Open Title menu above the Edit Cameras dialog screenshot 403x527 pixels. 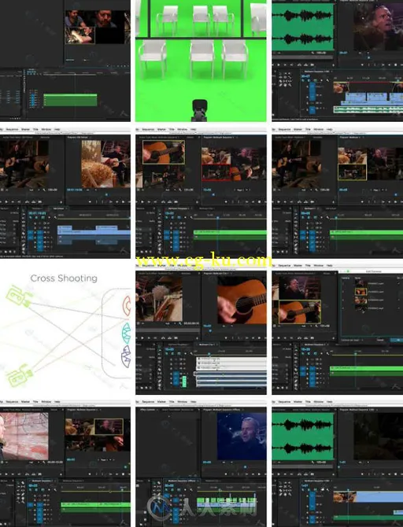[x=308, y=266]
